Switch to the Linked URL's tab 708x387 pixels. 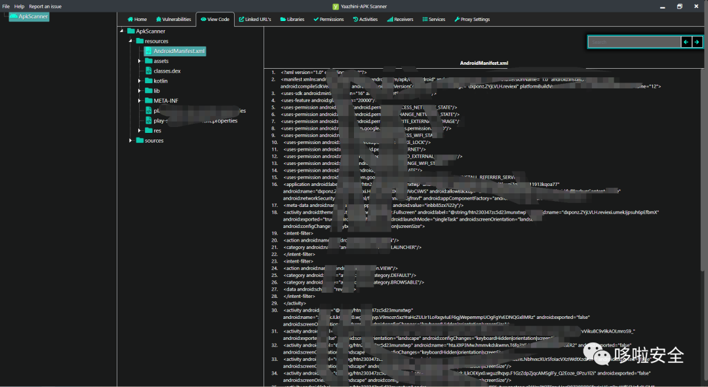click(x=254, y=20)
